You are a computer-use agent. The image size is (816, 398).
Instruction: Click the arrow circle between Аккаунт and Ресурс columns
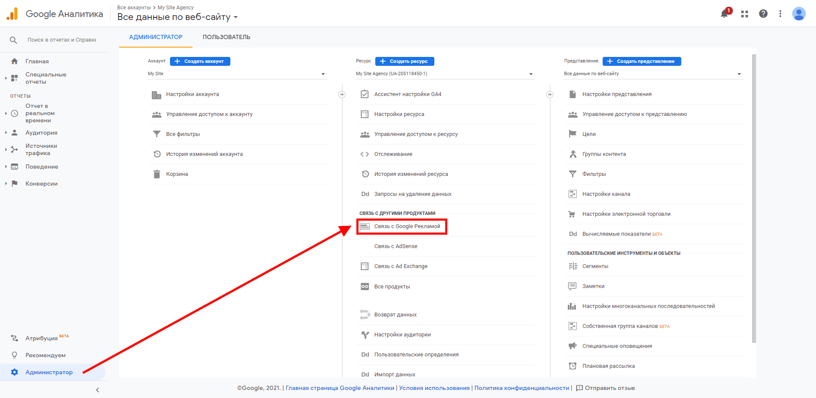342,94
